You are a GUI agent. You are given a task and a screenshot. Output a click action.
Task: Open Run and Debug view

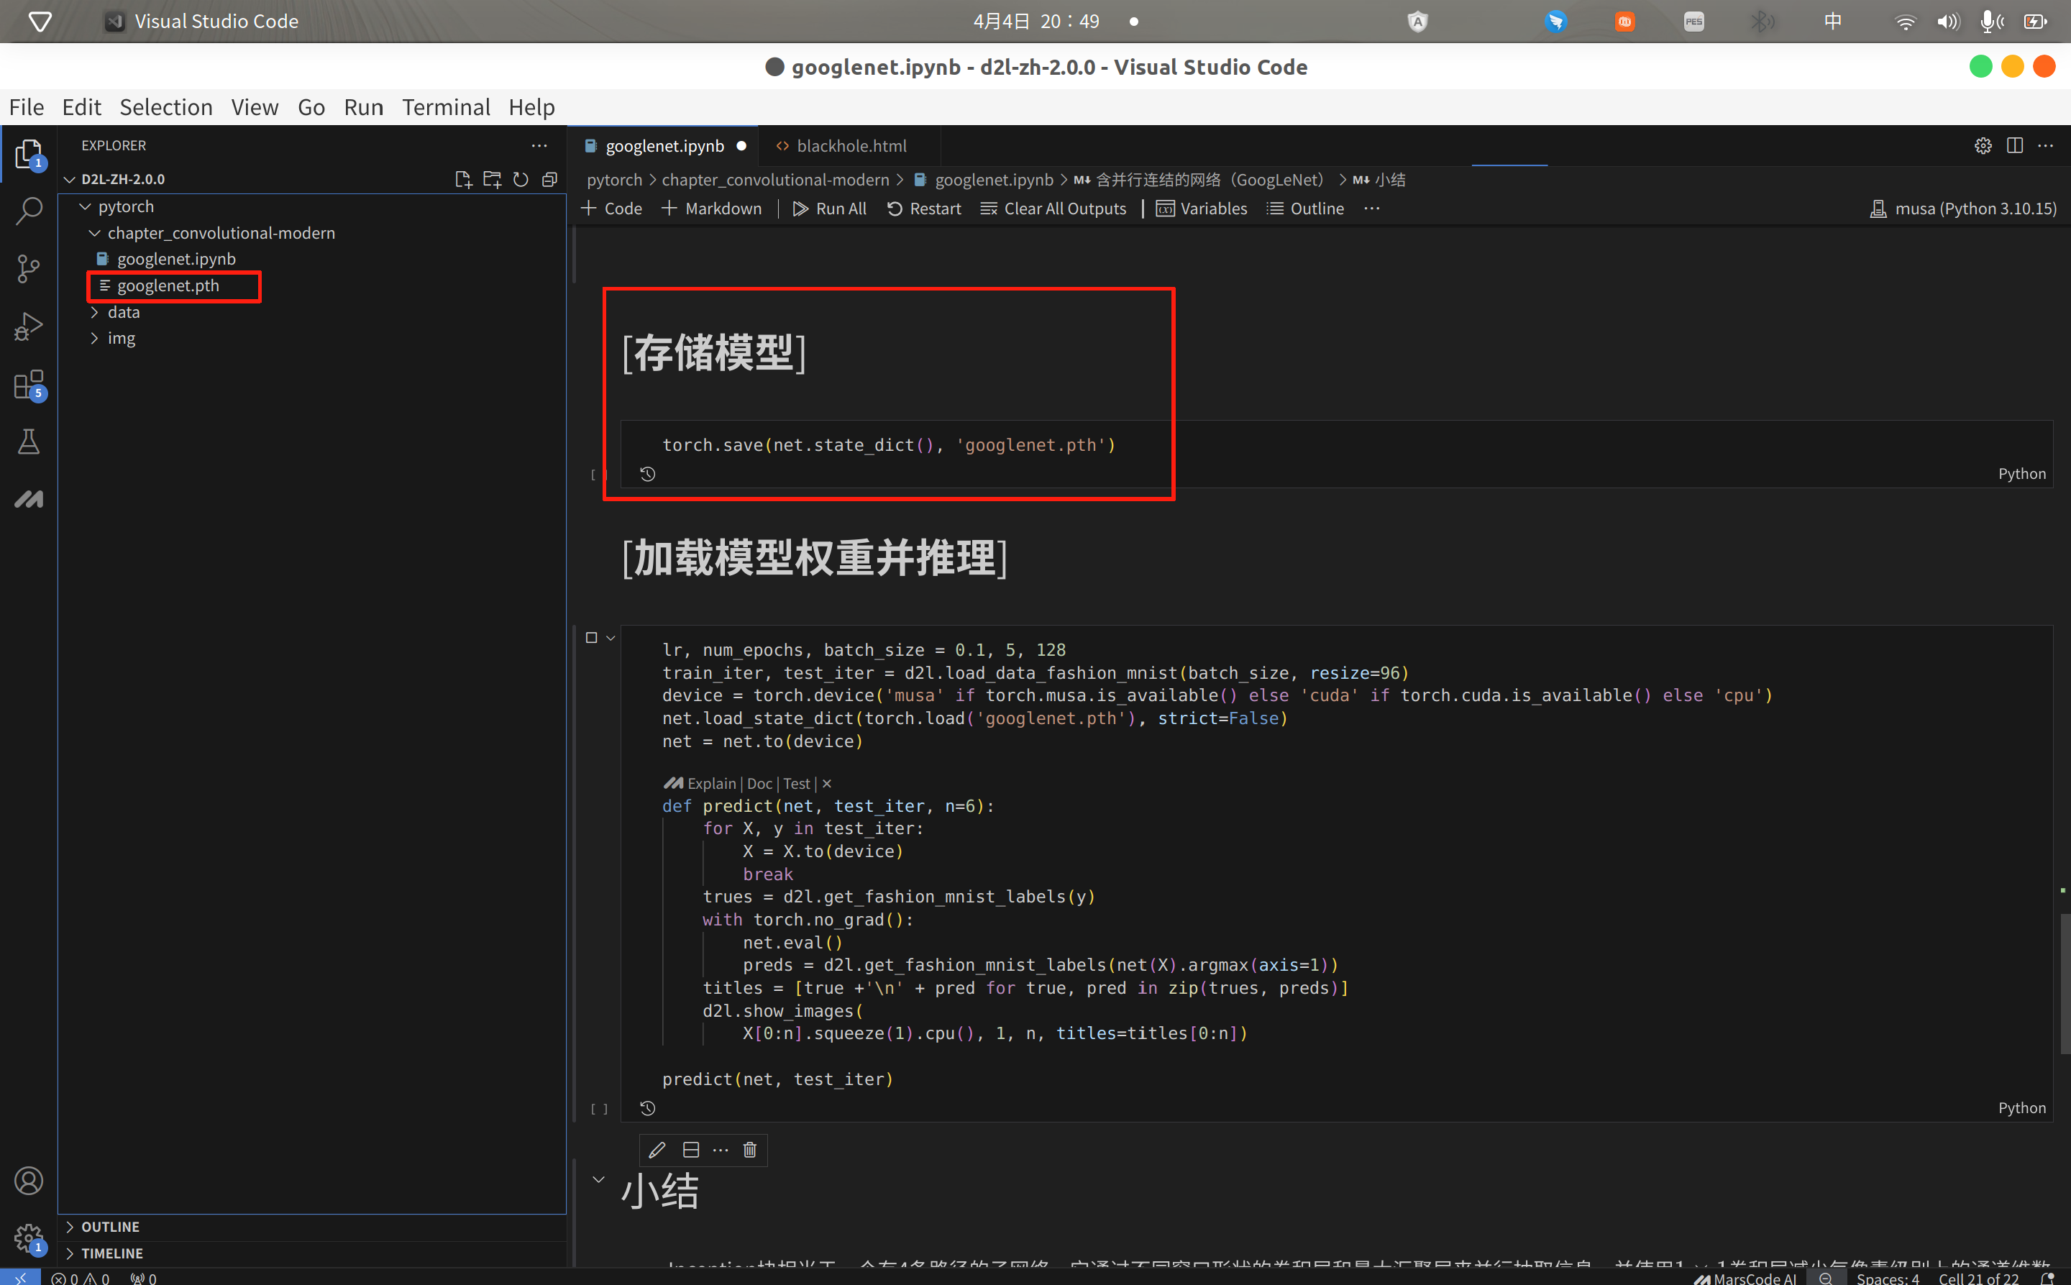(x=29, y=326)
